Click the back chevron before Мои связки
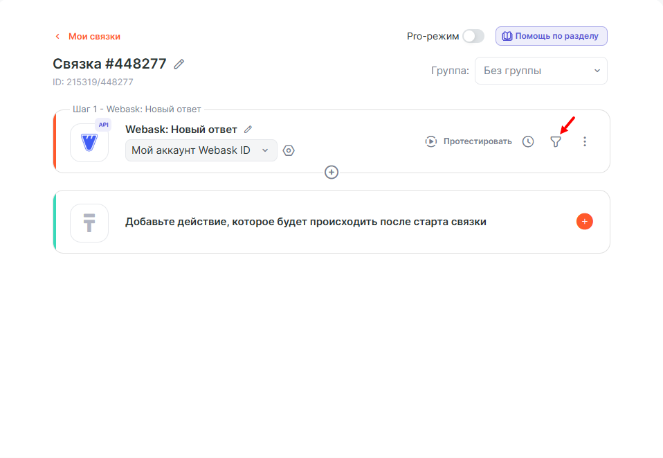The width and height of the screenshot is (663, 458). (x=57, y=36)
